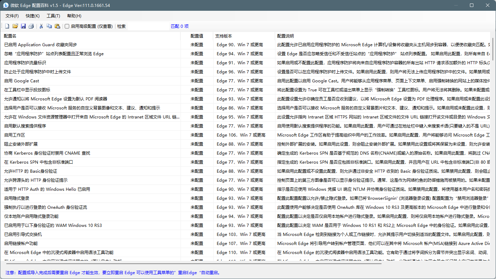Click the Save floppy disk icon
This screenshot has width=496, height=279.
click(23, 26)
